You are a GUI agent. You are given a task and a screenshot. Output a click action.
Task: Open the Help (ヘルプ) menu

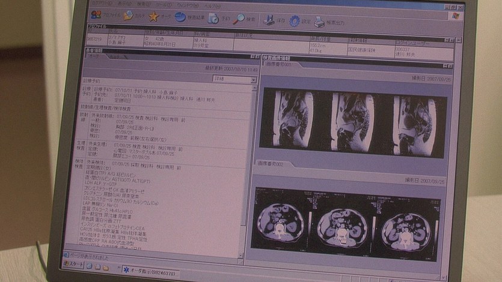pos(212,3)
